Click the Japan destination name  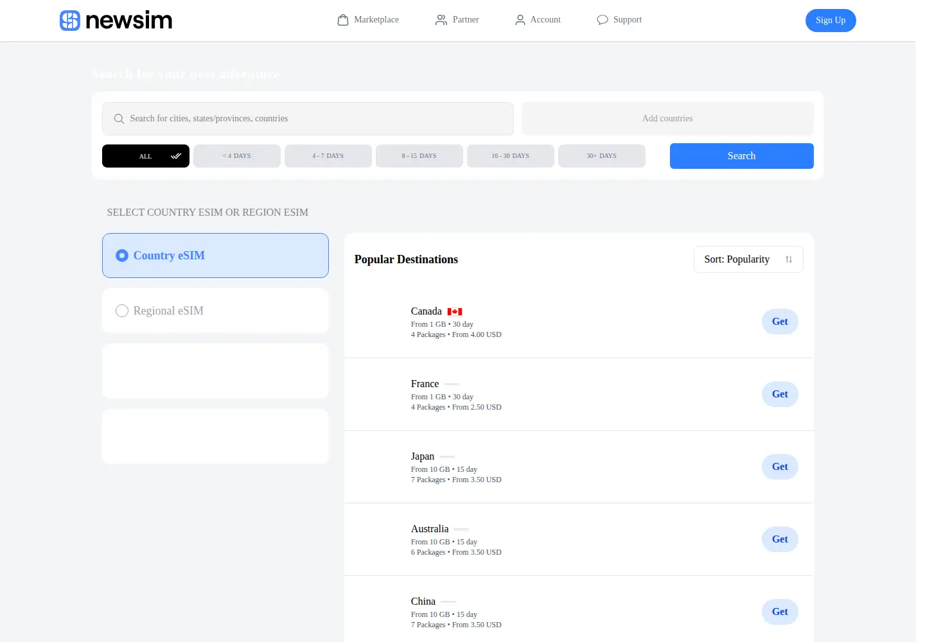click(x=423, y=456)
